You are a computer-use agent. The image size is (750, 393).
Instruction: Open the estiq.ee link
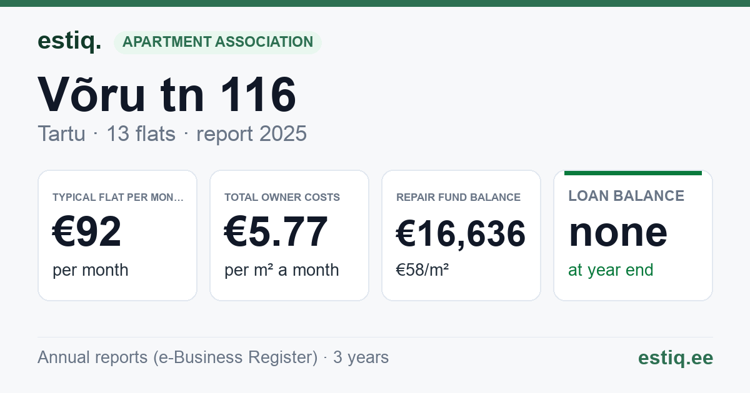676,357
